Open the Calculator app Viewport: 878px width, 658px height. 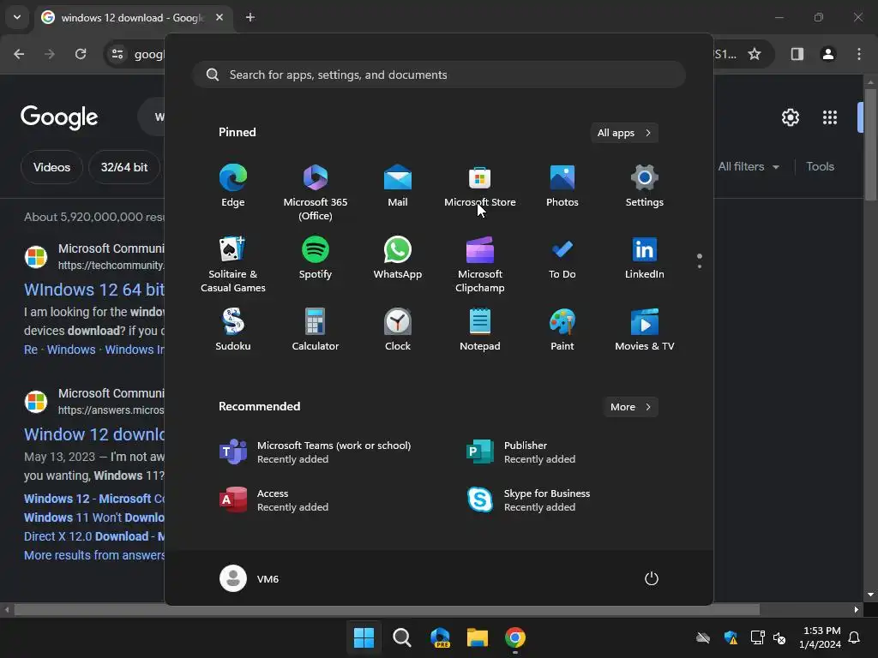point(316,330)
